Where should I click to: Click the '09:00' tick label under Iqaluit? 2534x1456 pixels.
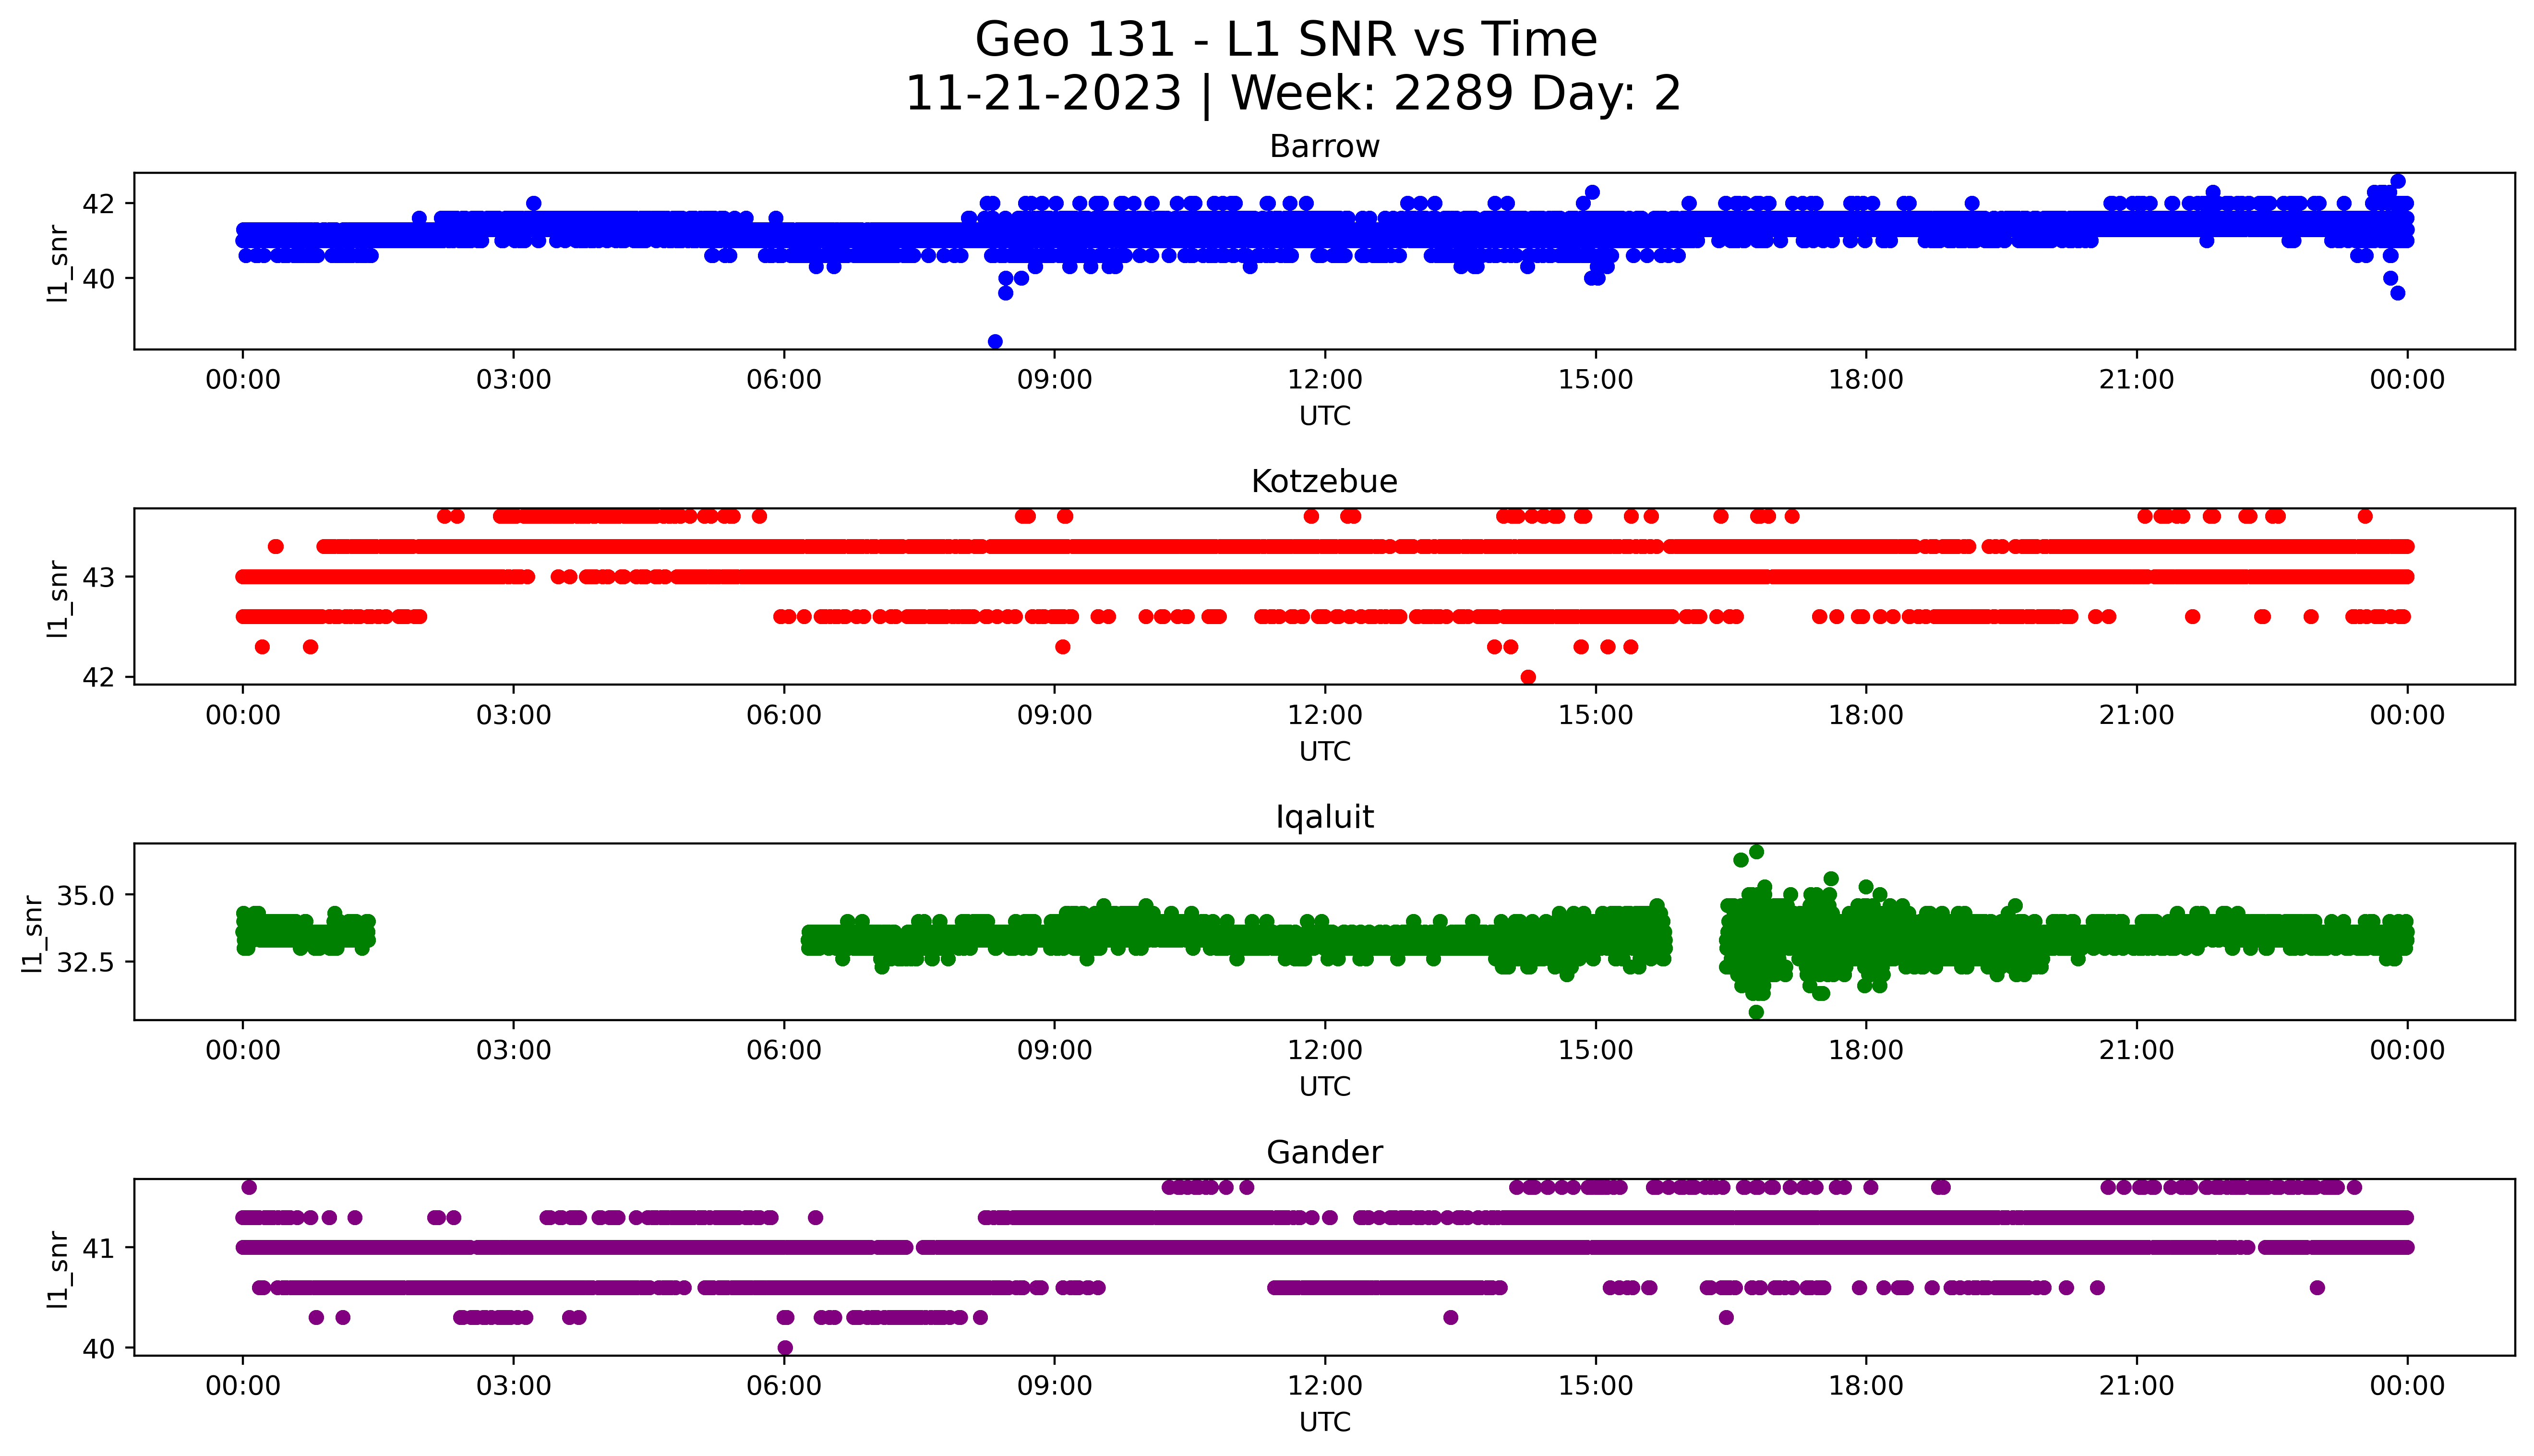(1055, 1050)
